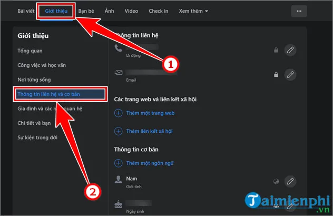Change privacy lock for Email
This screenshot has width=333, height=216.
[276, 75]
